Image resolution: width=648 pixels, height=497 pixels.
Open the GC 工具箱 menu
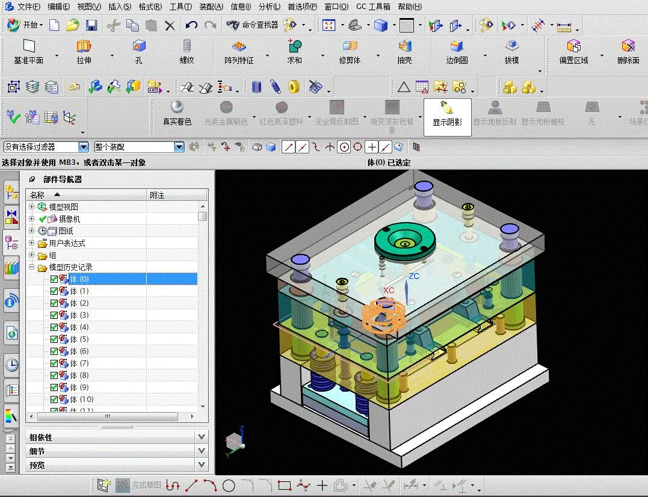pyautogui.click(x=373, y=7)
